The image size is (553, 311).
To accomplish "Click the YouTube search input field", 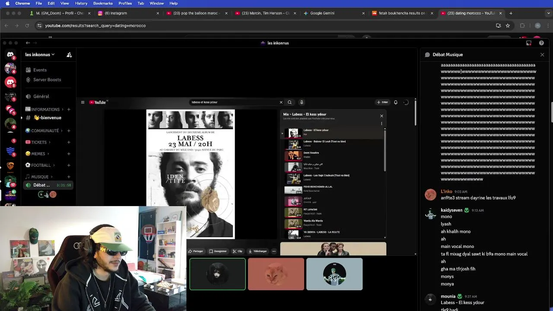I will click(235, 102).
